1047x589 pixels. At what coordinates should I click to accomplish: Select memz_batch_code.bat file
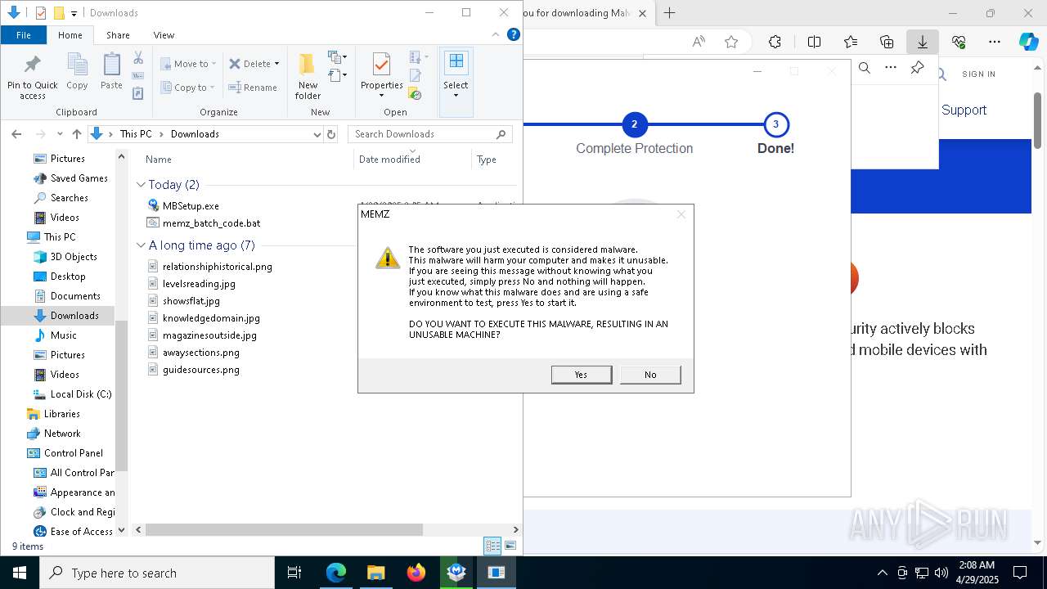[x=211, y=223]
